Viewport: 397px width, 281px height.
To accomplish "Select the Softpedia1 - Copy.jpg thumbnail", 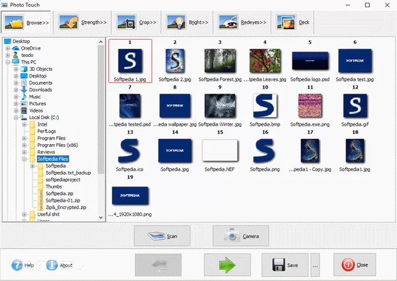I will pyautogui.click(x=310, y=151).
